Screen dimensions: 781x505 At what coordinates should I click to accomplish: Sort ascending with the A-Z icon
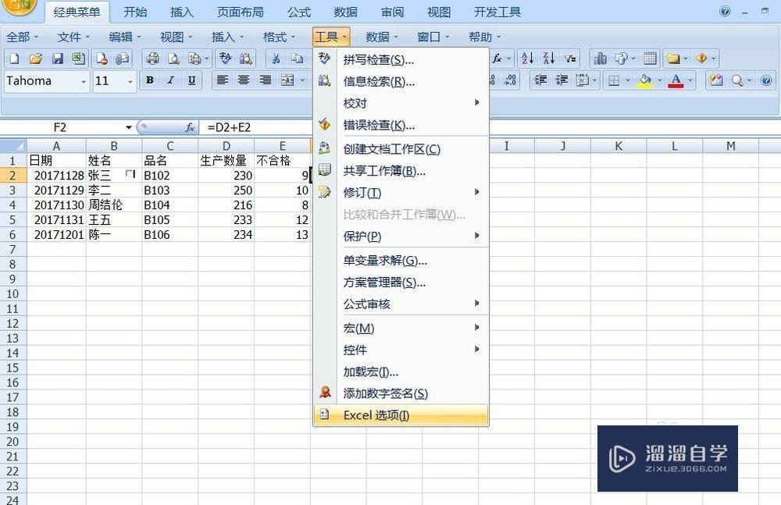pos(526,59)
